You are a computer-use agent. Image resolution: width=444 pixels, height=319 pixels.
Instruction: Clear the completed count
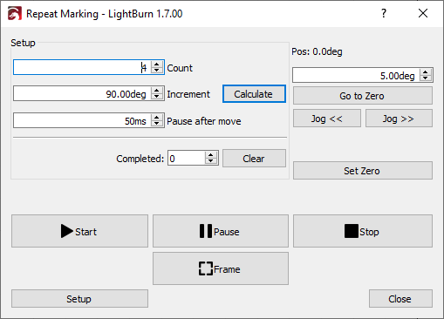[254, 159]
